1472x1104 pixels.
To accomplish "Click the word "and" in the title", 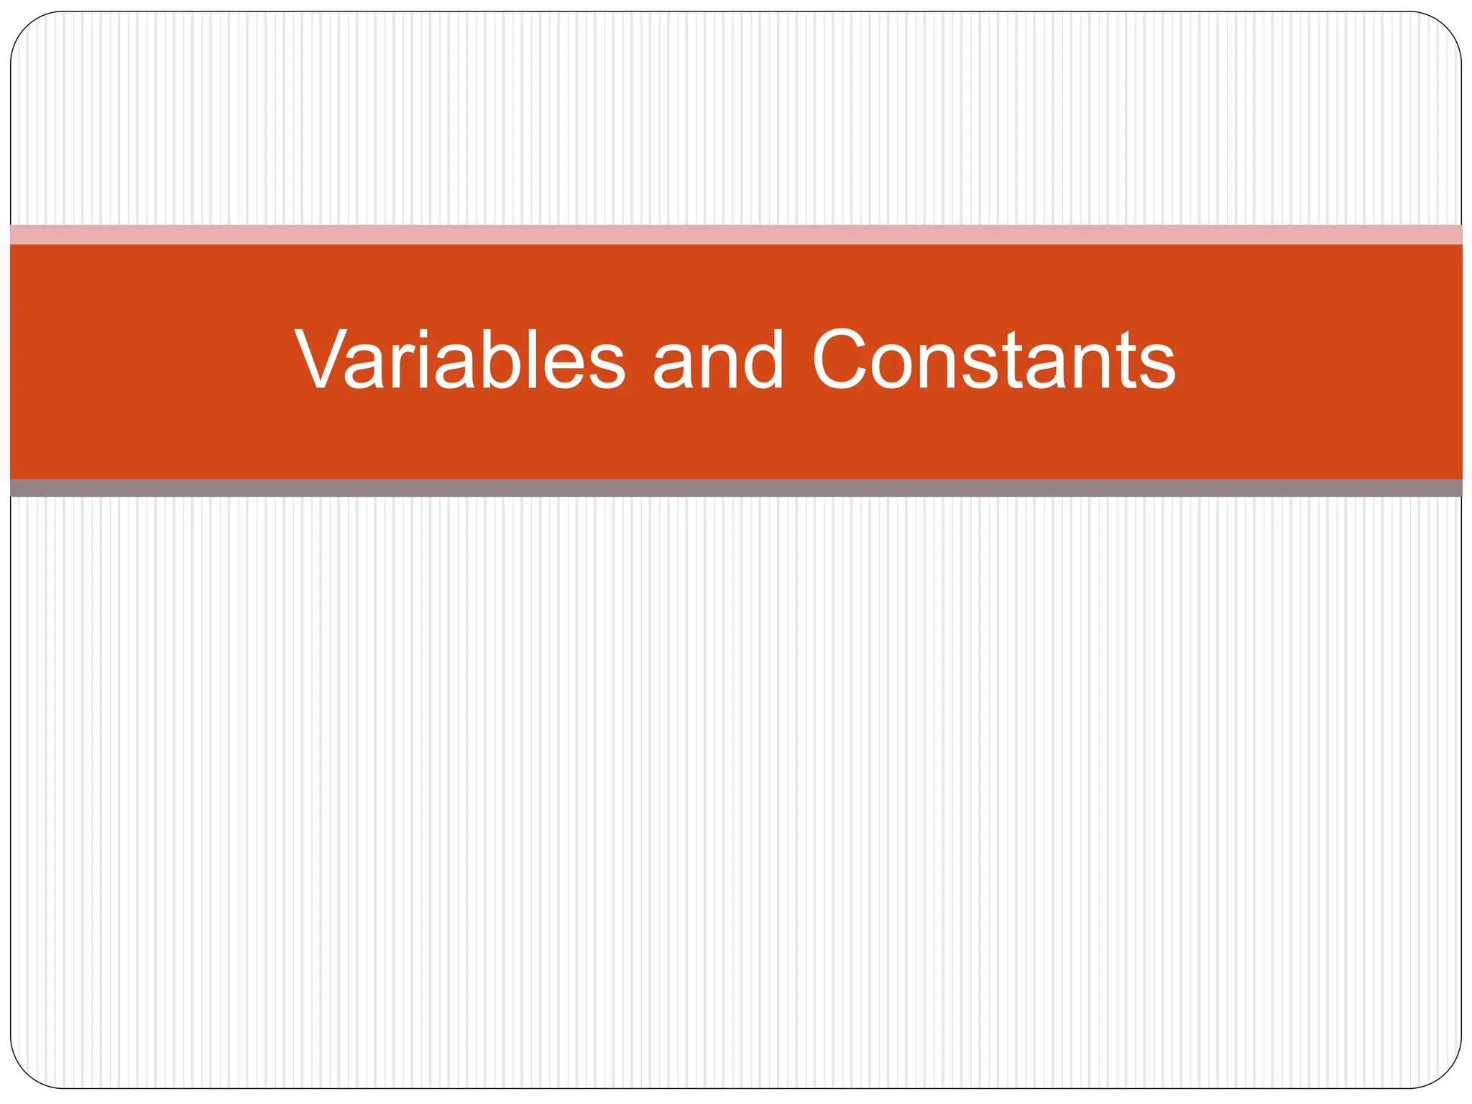I will pyautogui.click(x=718, y=359).
